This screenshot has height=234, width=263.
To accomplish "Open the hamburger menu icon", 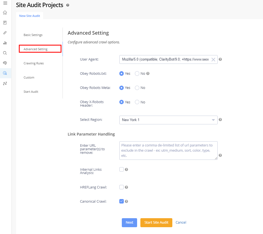I will (x=5, y=3).
